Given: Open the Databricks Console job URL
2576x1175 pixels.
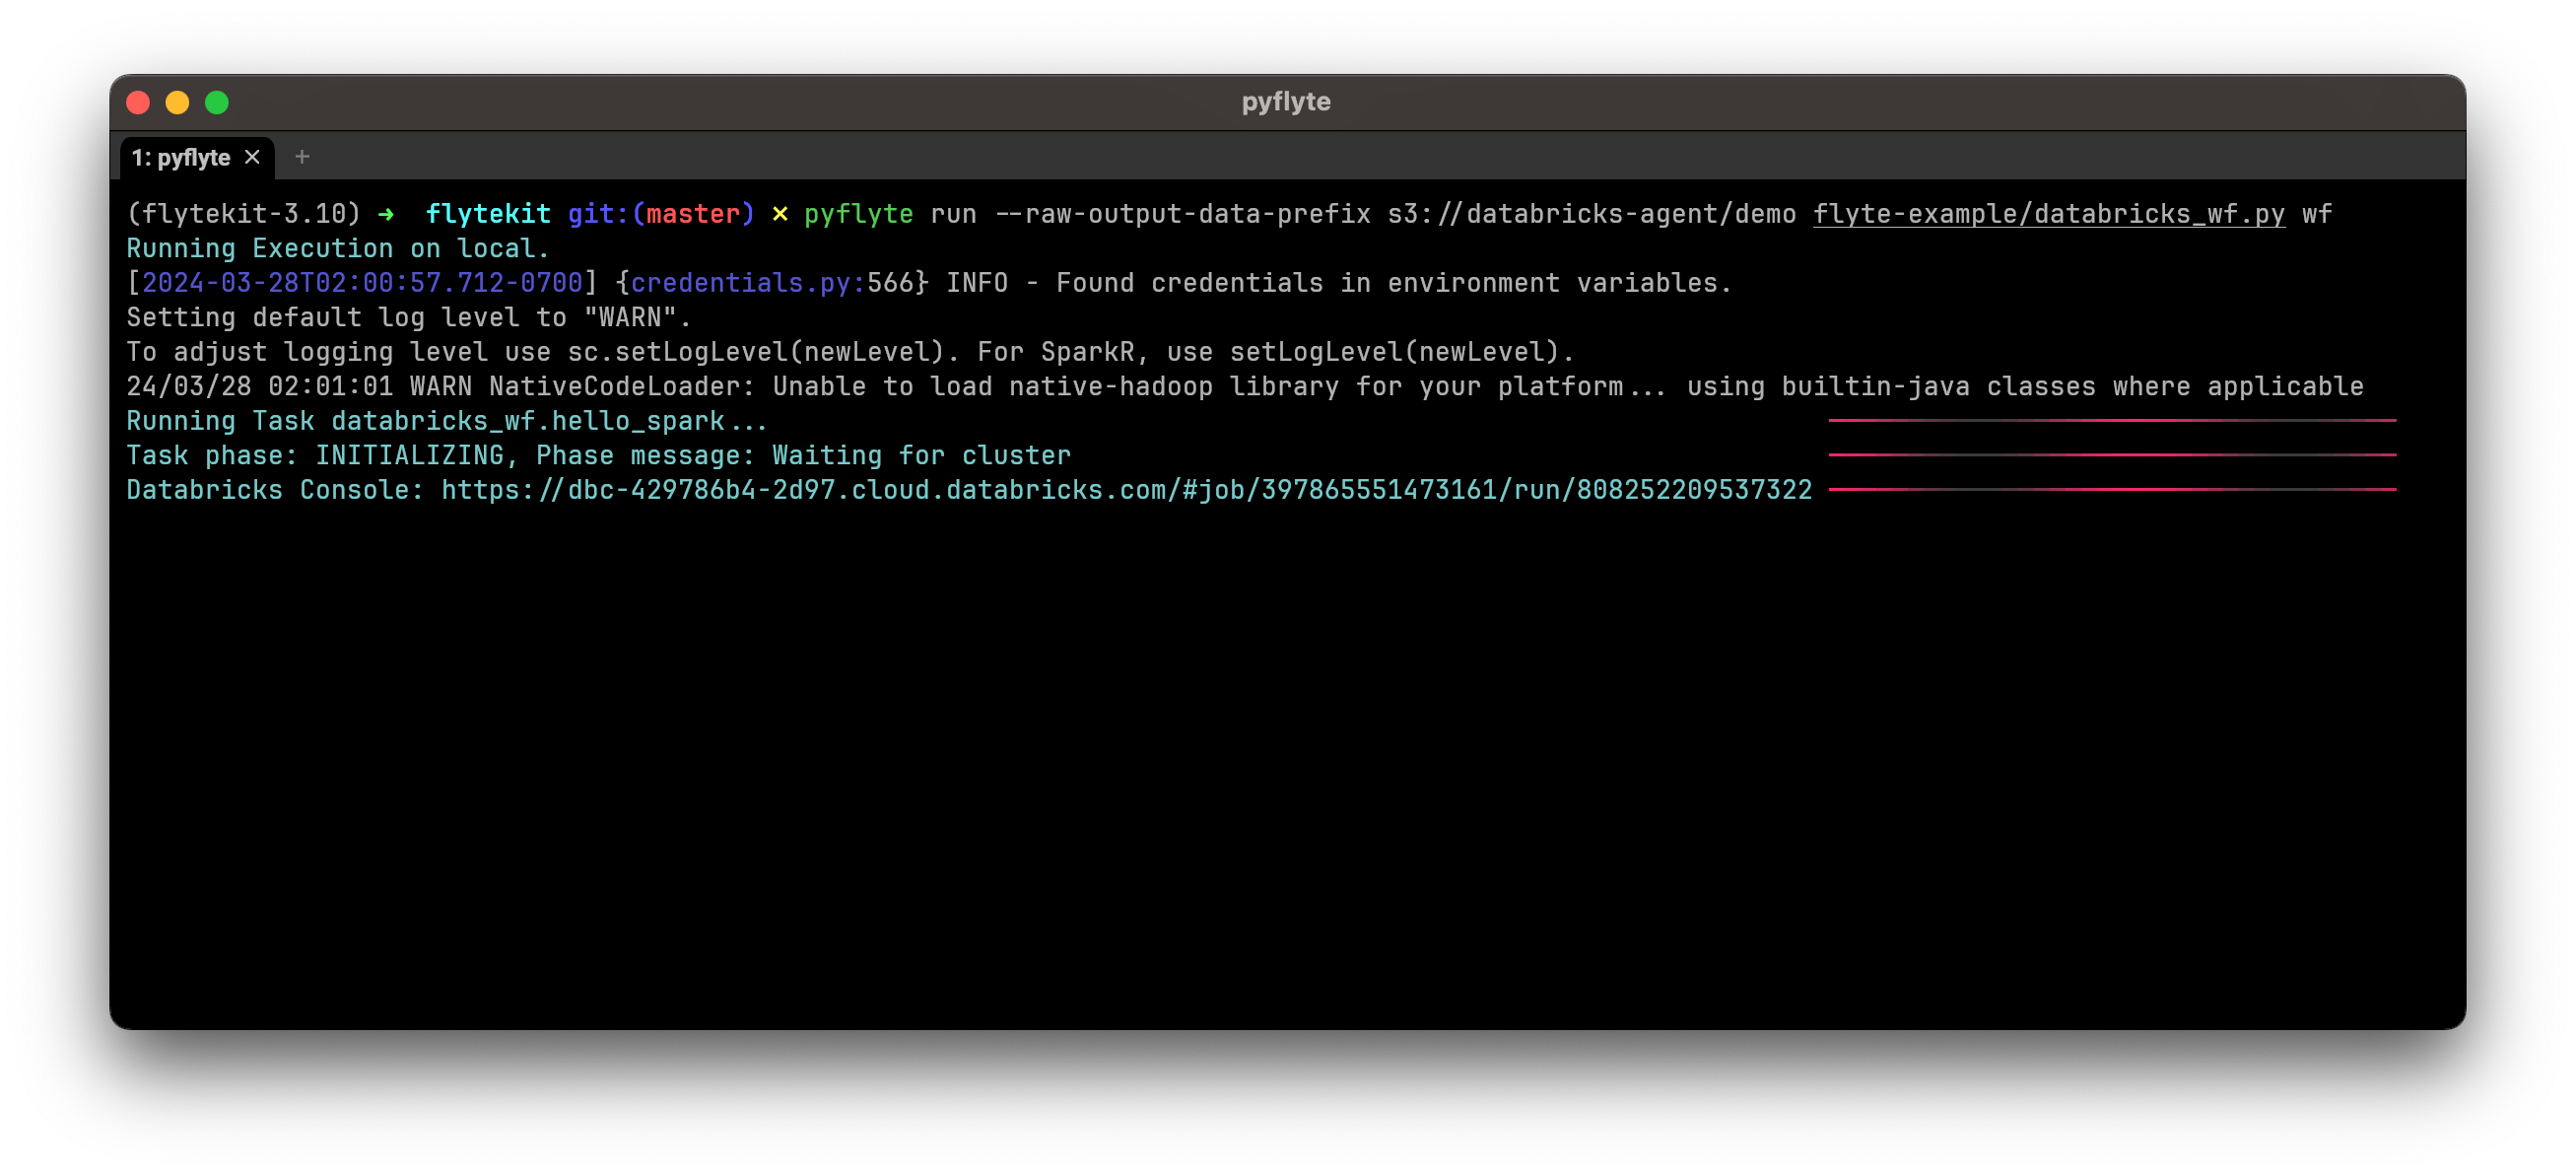Looking at the screenshot, I should 1126,490.
